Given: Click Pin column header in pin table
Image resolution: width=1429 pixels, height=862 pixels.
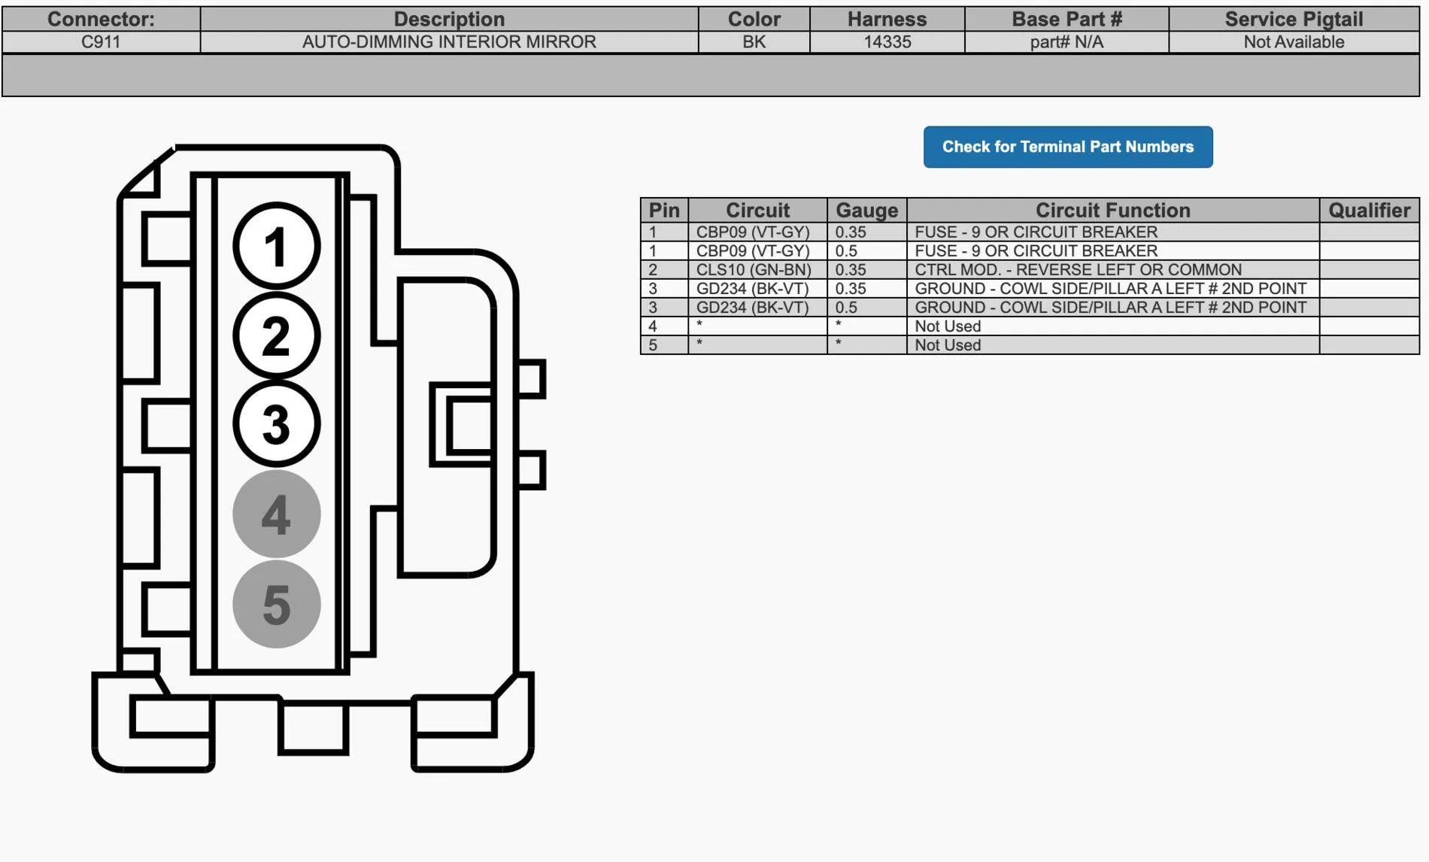Looking at the screenshot, I should click(664, 210).
